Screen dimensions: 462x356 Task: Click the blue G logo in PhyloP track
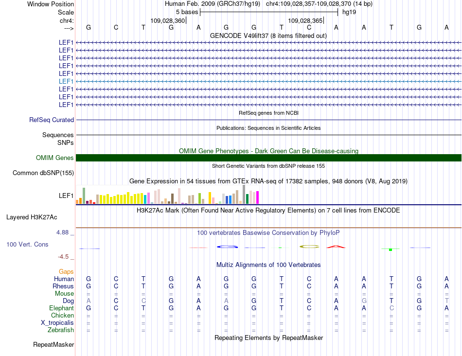tap(227, 247)
